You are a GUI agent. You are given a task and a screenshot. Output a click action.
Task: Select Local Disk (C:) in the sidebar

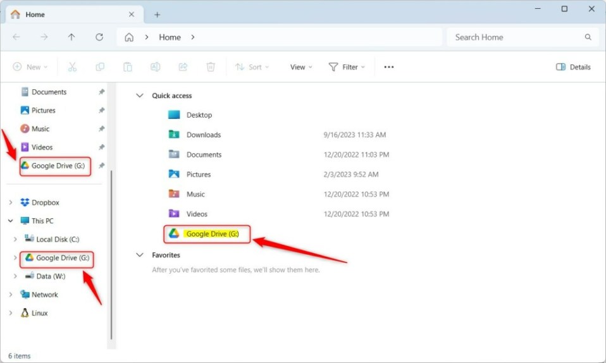57,239
